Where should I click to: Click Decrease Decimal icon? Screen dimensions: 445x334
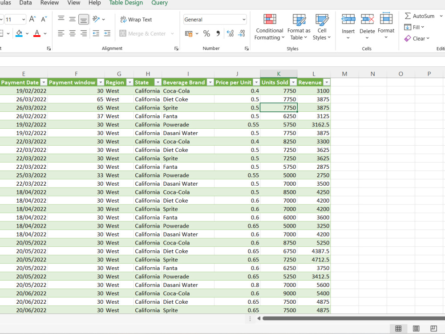tap(242, 33)
